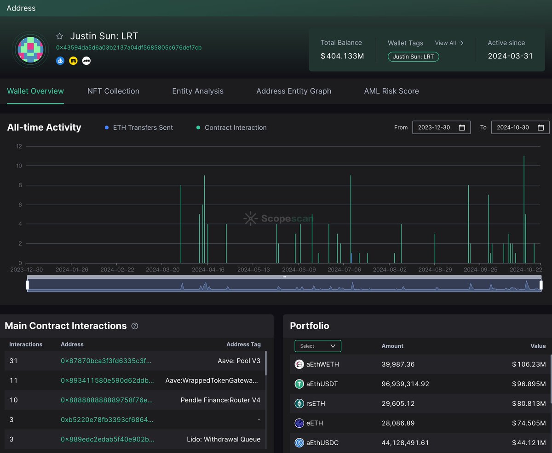Open calendar icon in From date field

click(x=462, y=127)
